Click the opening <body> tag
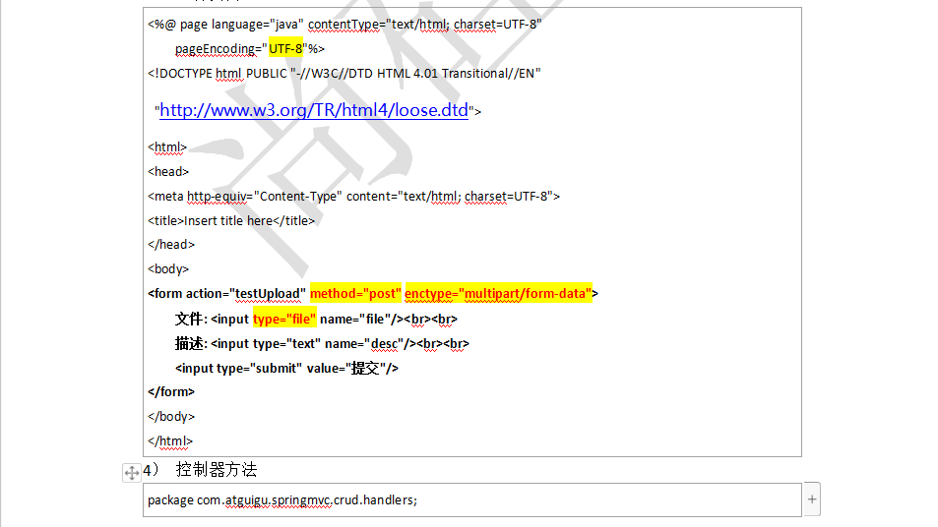Image resolution: width=938 pixels, height=527 pixels. [x=168, y=268]
